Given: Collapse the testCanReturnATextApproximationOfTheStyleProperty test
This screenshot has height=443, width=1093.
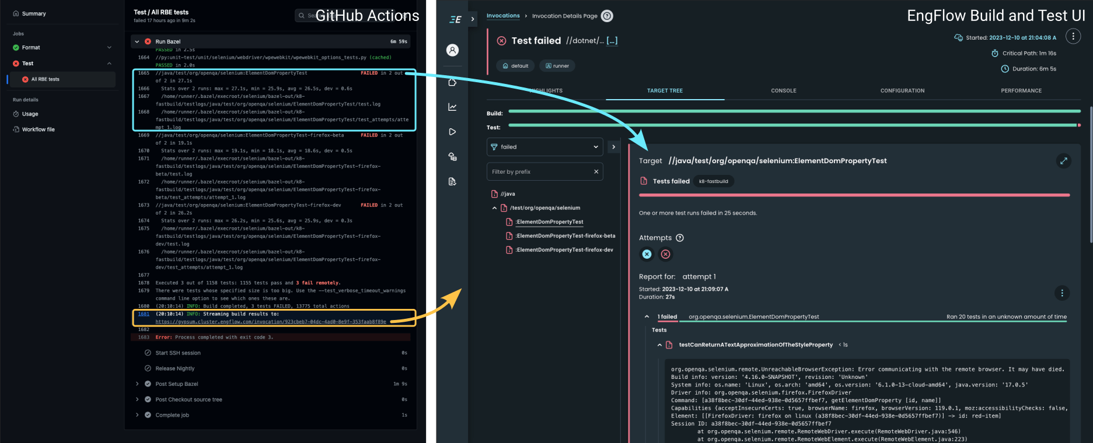Looking at the screenshot, I should 659,345.
